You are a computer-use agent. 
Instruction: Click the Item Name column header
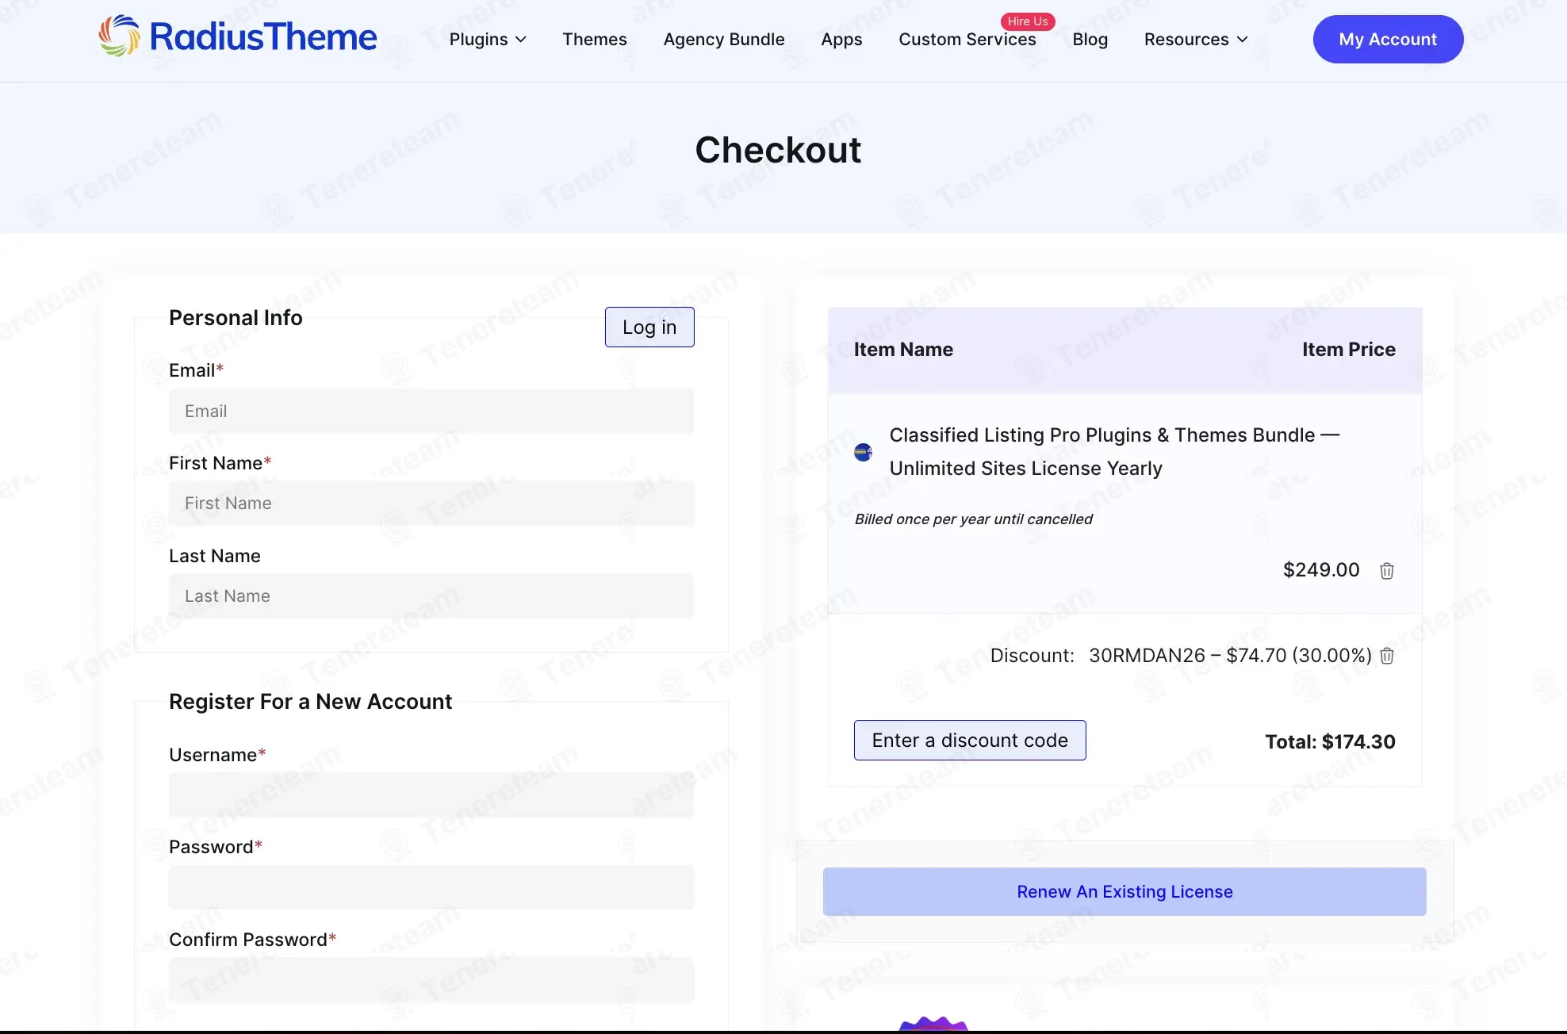coord(903,349)
